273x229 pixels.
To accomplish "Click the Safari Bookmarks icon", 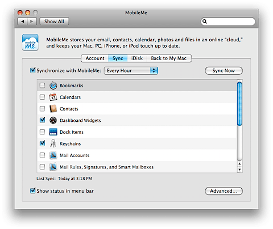I will click(x=53, y=86).
